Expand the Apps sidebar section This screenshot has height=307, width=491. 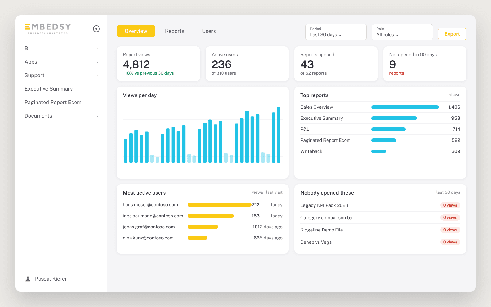tap(61, 62)
